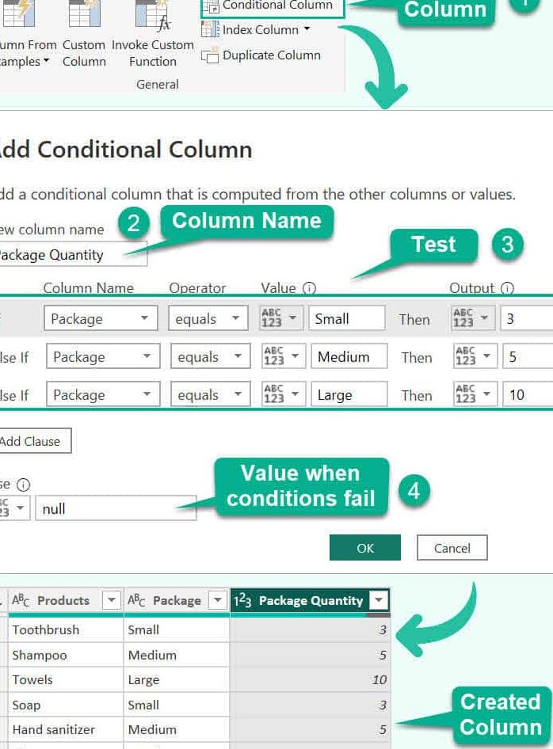Click the Package Quantity column data type icon
This screenshot has height=749, width=553.
pyautogui.click(x=242, y=601)
